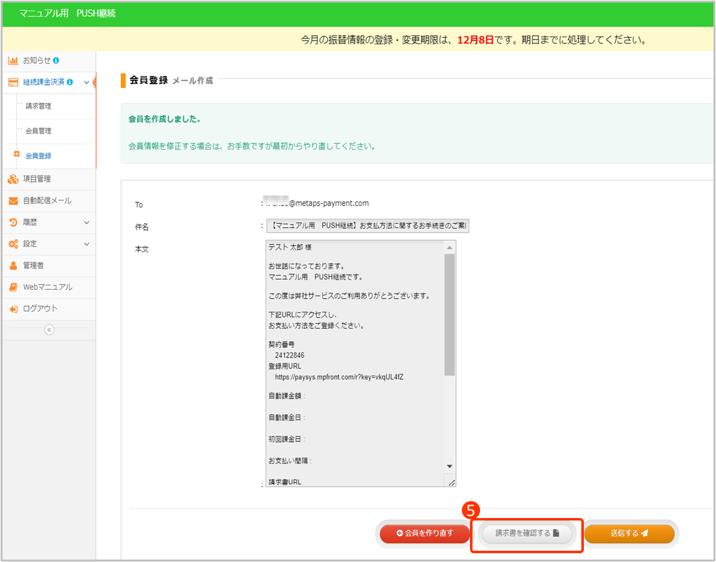Click the 管理者 user icon

tap(13, 265)
